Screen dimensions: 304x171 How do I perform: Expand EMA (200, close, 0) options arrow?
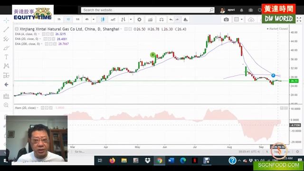coord(41,44)
